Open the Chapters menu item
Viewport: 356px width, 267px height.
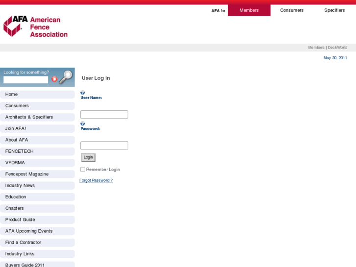pos(38,208)
